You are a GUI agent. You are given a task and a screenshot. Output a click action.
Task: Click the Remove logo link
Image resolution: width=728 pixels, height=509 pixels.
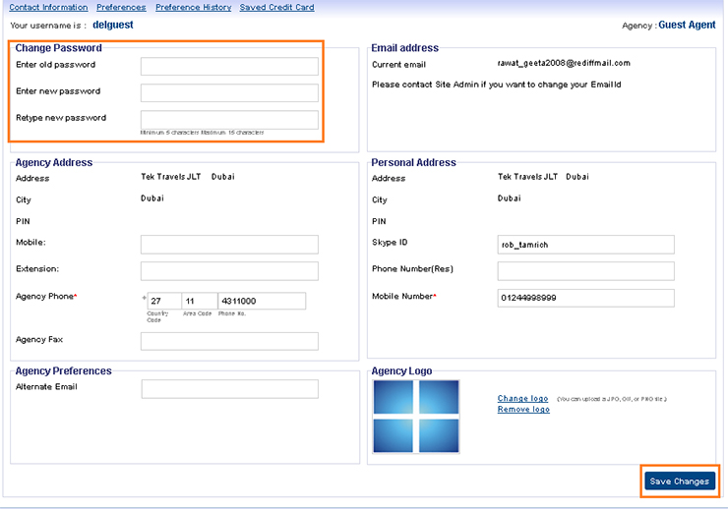(x=523, y=410)
